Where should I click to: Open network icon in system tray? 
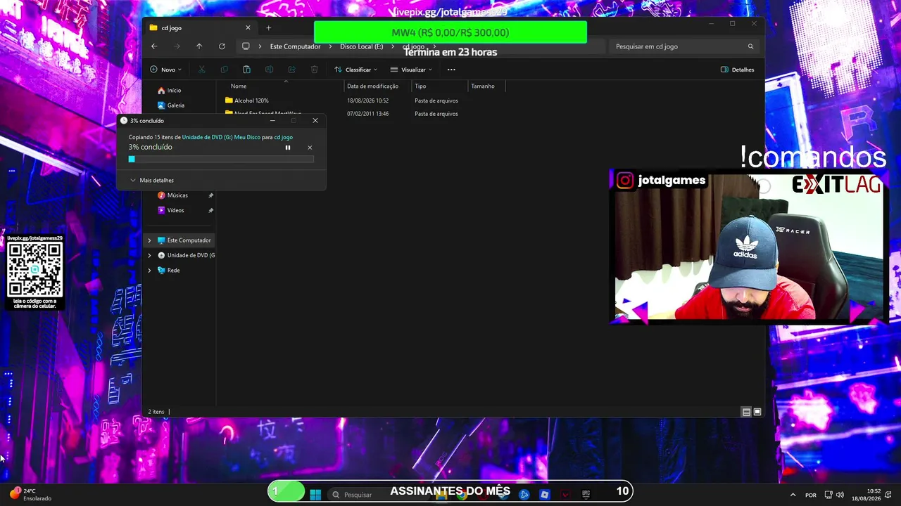pyautogui.click(x=828, y=495)
